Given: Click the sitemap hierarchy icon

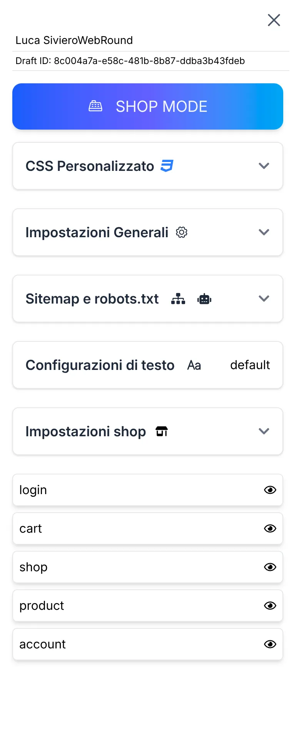Looking at the screenshot, I should coord(178,299).
